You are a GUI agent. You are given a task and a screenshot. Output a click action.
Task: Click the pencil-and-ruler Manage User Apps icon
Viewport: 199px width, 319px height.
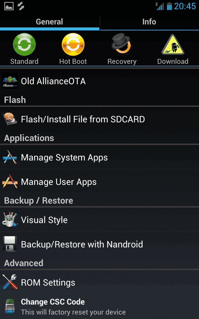[10, 181]
